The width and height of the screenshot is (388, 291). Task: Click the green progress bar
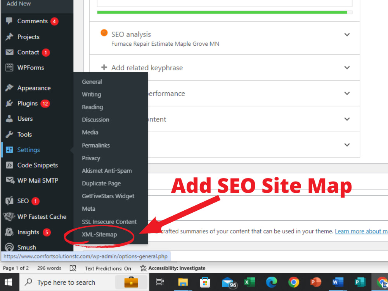click(x=224, y=12)
